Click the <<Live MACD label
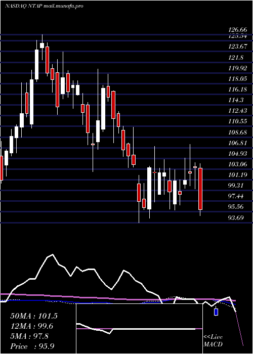 pyautogui.click(x=213, y=340)
